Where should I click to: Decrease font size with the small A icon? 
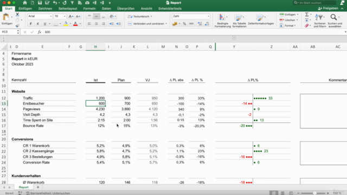click(x=78, y=16)
